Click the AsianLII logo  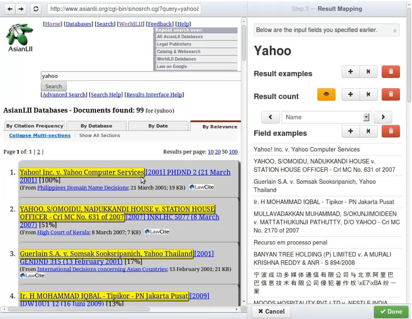[20, 38]
